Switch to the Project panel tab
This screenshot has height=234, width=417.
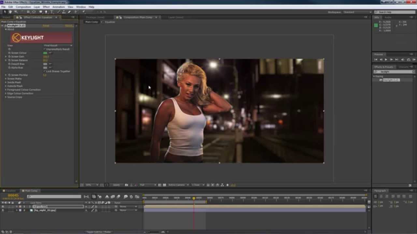click(6, 17)
